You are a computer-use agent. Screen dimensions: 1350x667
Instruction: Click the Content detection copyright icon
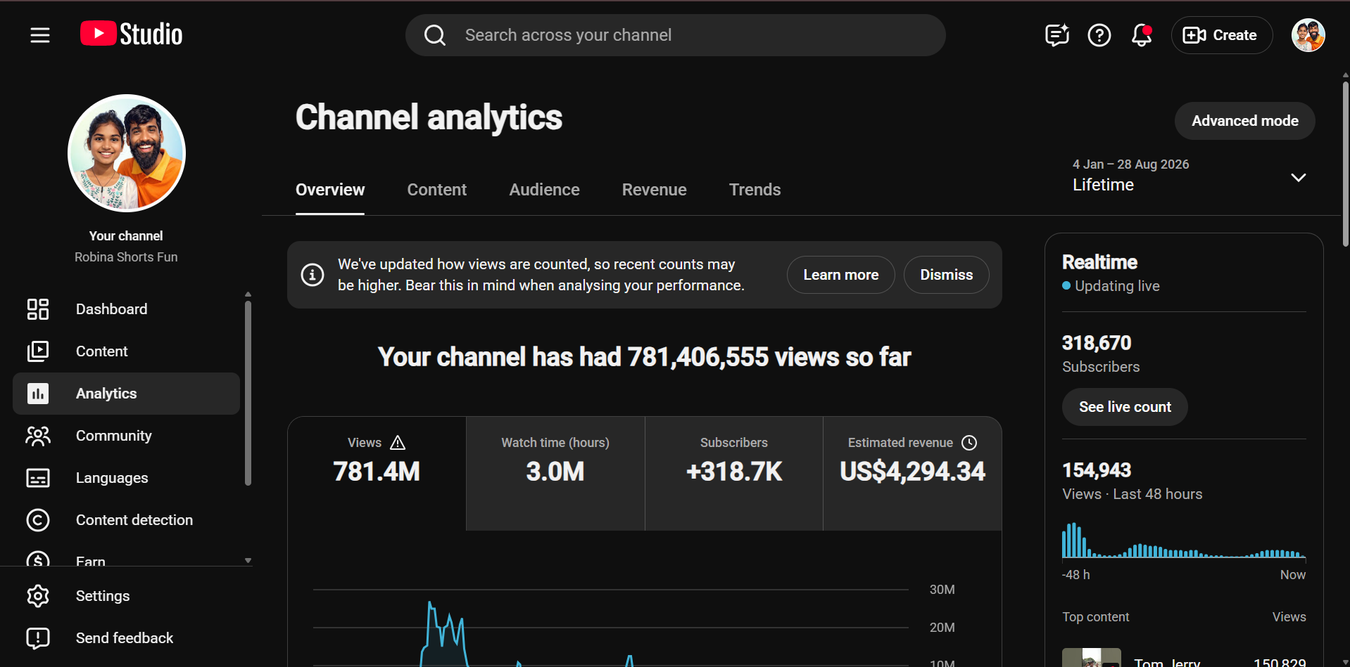(38, 520)
